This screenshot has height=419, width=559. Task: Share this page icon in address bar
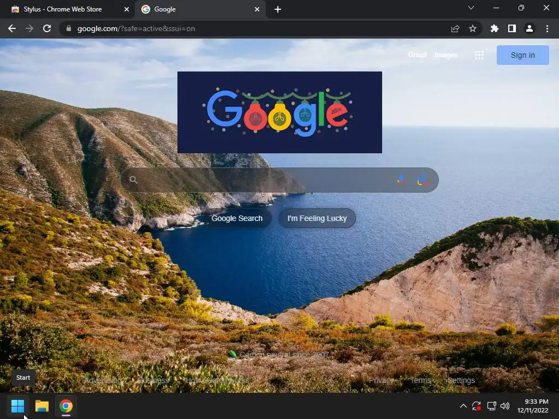click(x=455, y=28)
